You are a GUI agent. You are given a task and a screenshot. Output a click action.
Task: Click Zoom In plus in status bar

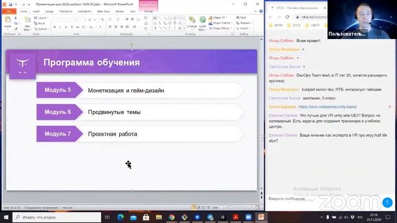[x=251, y=208]
